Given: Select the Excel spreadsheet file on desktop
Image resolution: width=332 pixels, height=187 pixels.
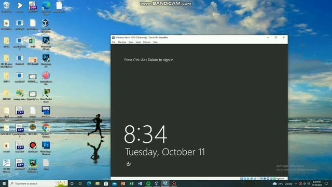Looking at the screenshot, I should tap(33, 42).
